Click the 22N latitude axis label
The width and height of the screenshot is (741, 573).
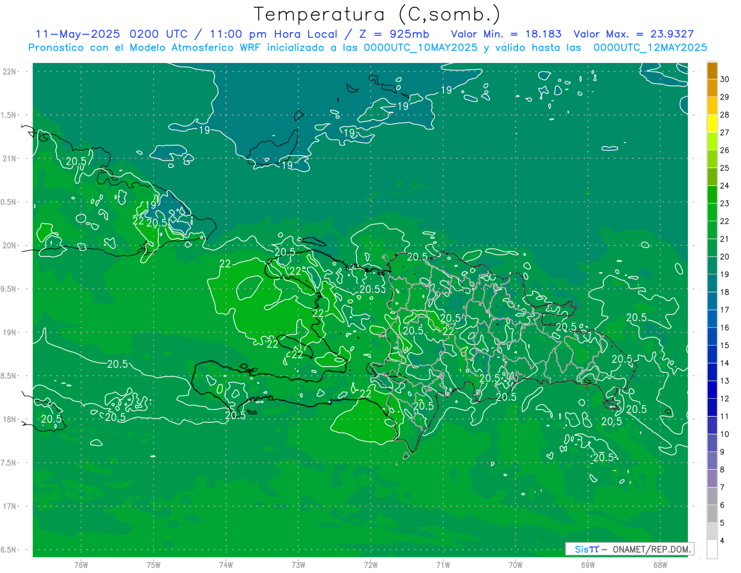pyautogui.click(x=10, y=71)
